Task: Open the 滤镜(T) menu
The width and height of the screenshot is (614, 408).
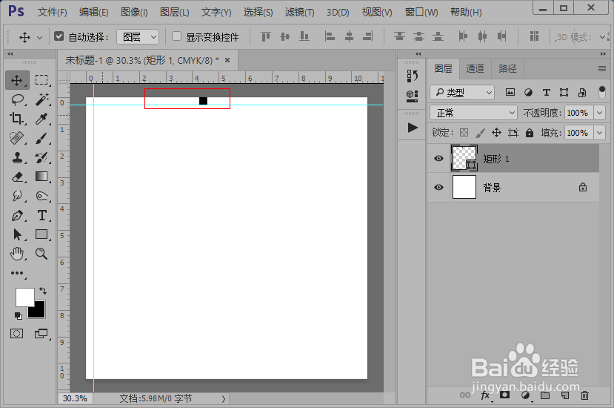Action: click(299, 12)
